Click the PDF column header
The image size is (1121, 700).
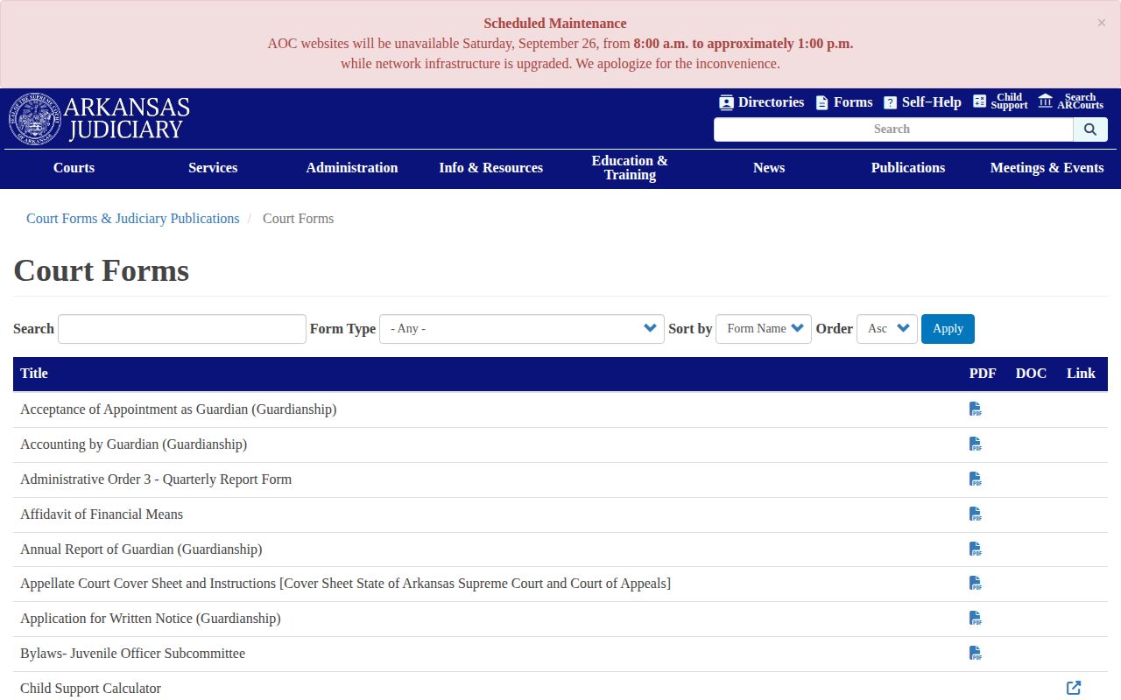(x=983, y=374)
